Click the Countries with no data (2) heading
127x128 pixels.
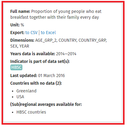point(36,83)
